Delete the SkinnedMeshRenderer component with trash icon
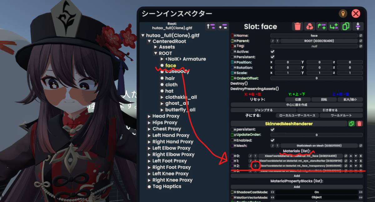 tap(359, 124)
